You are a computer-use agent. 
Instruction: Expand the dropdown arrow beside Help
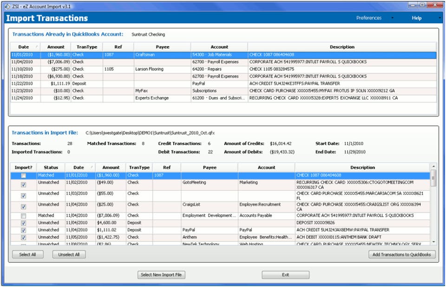439,18
